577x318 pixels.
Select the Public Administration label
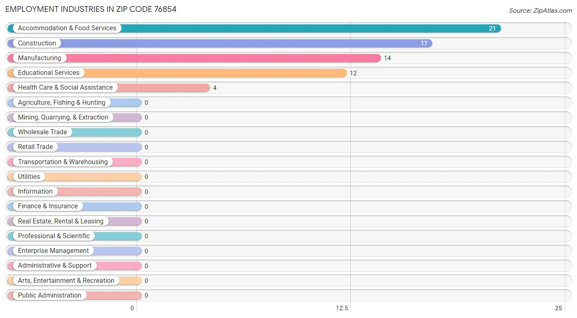(50, 295)
